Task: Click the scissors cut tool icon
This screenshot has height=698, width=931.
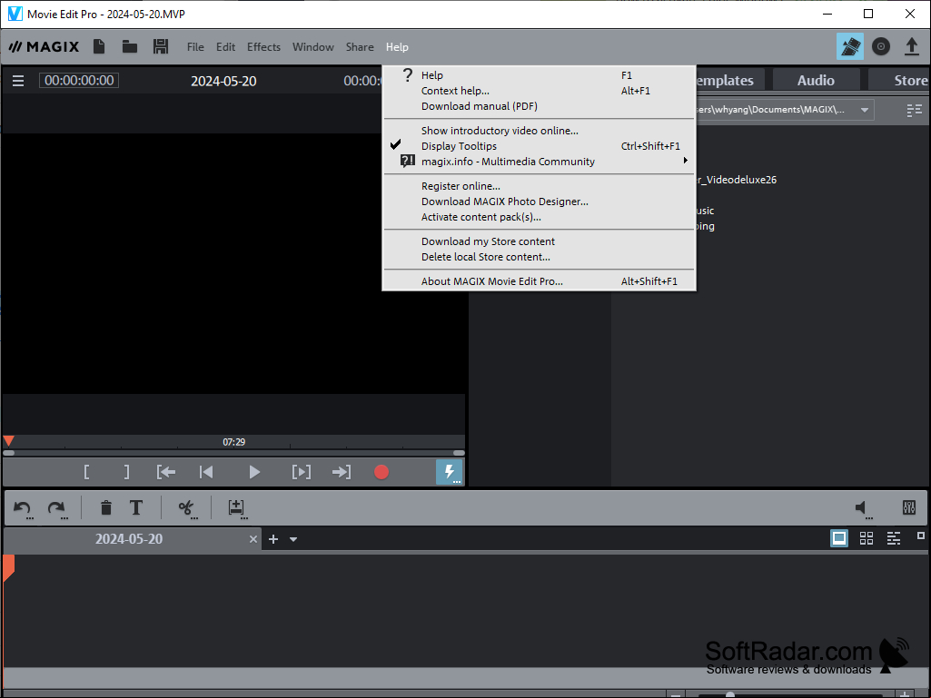Action: pyautogui.click(x=187, y=508)
